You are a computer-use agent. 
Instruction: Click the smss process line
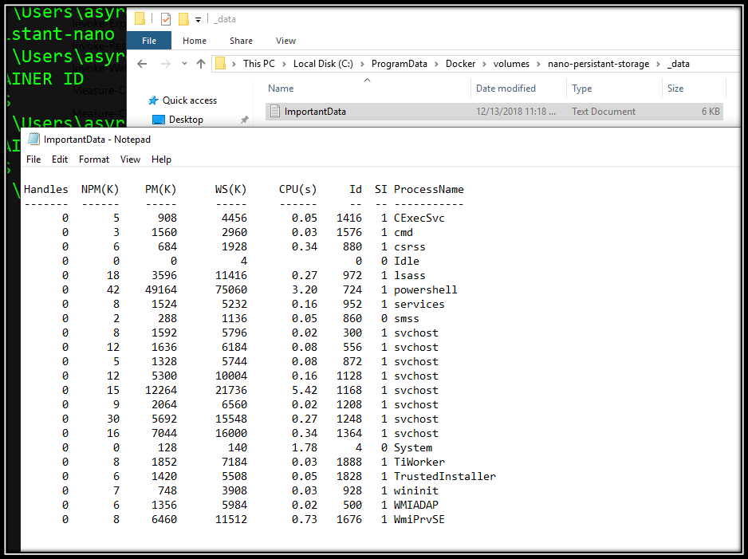[241, 318]
